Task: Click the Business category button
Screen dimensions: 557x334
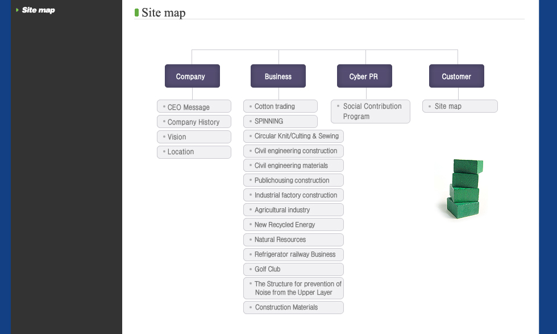Action: click(x=278, y=76)
